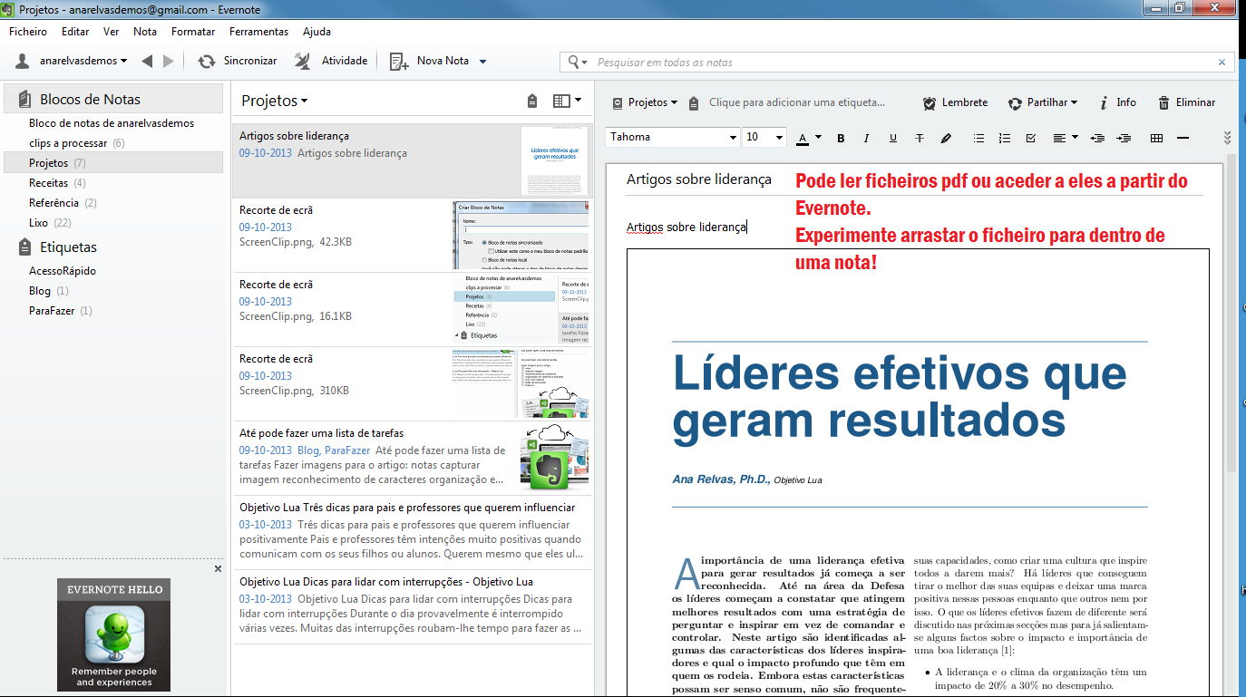Click the search magnifier options icon
Screen dimensions: 1246x697
pos(578,62)
